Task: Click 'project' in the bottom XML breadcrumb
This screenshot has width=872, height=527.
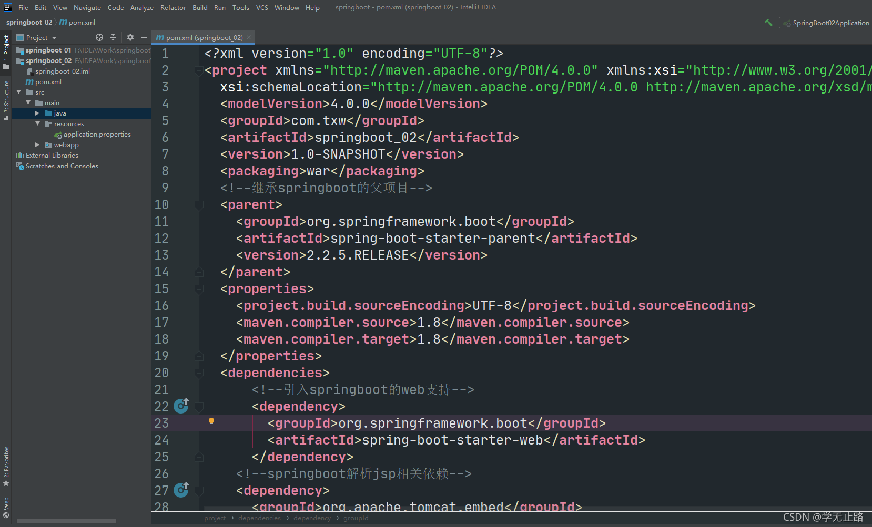Action: (x=215, y=518)
